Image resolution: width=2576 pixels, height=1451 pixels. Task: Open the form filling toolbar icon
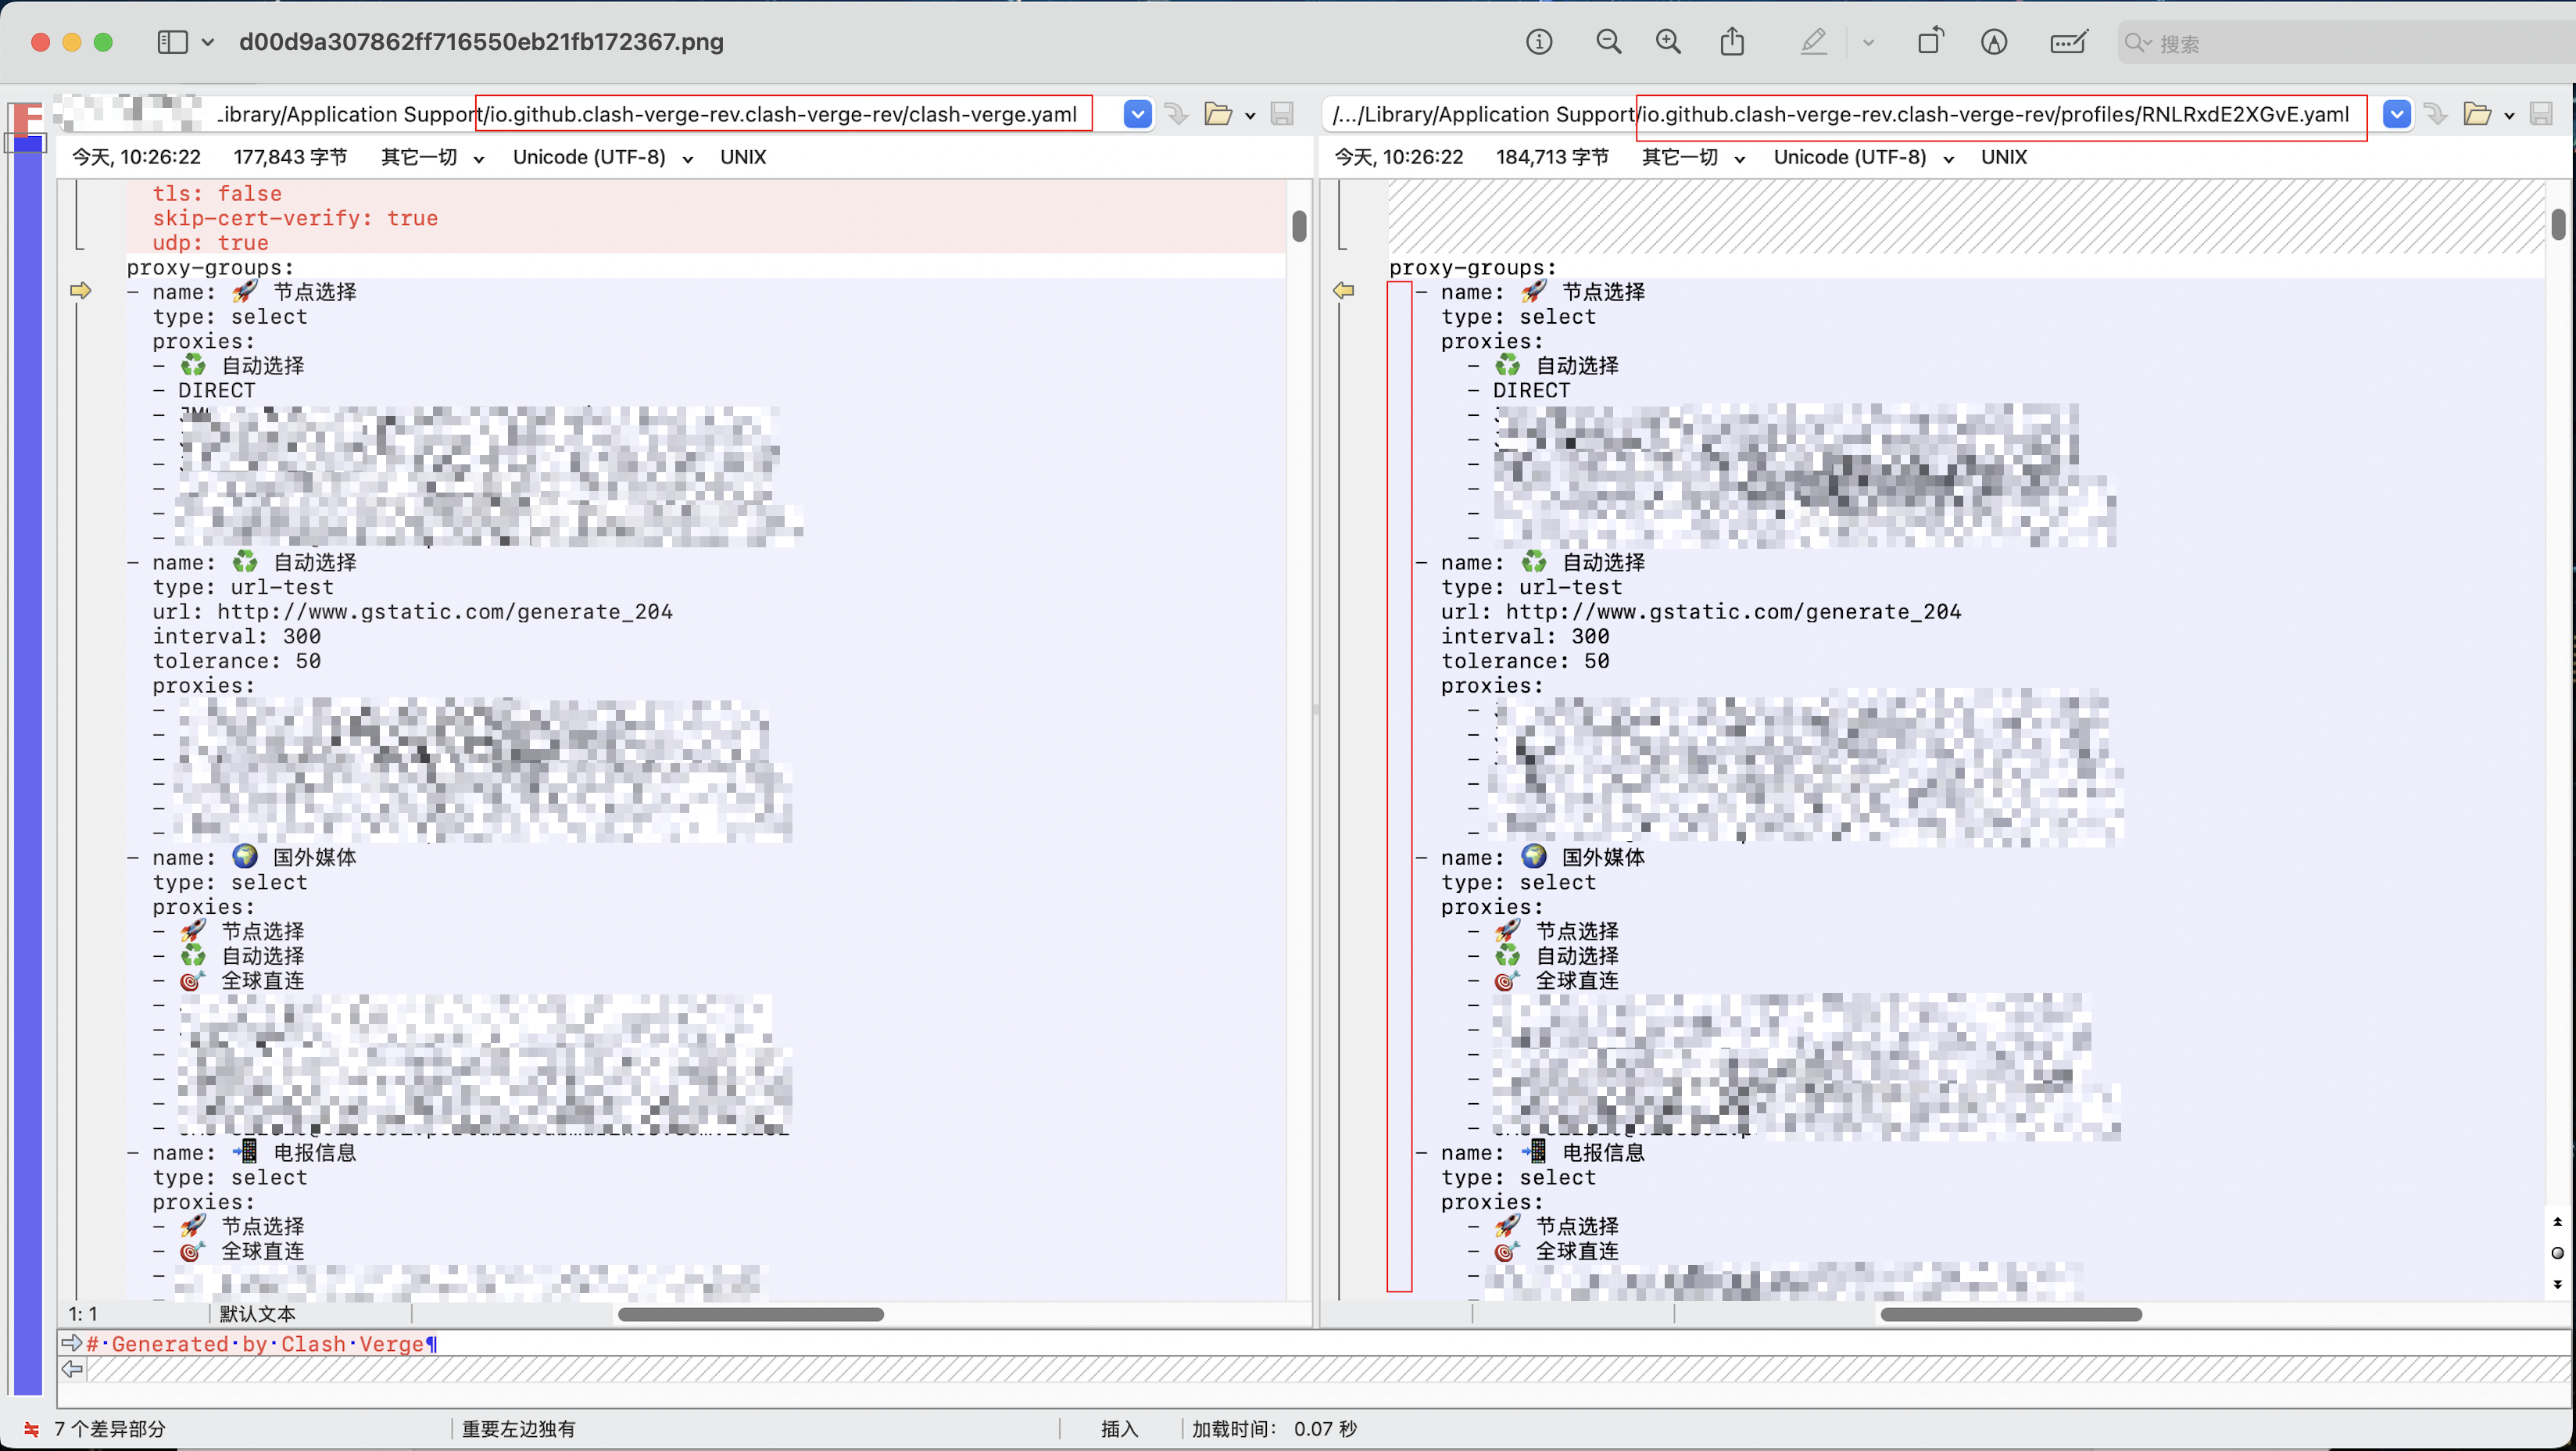[2068, 42]
